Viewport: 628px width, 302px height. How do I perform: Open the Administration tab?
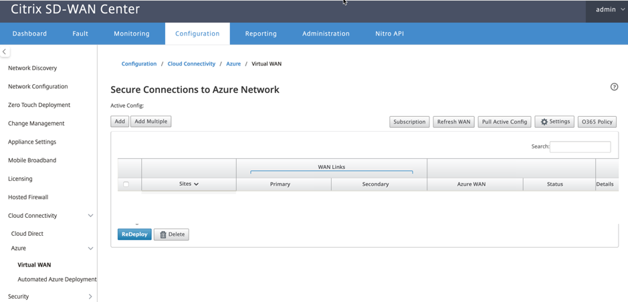tap(326, 33)
